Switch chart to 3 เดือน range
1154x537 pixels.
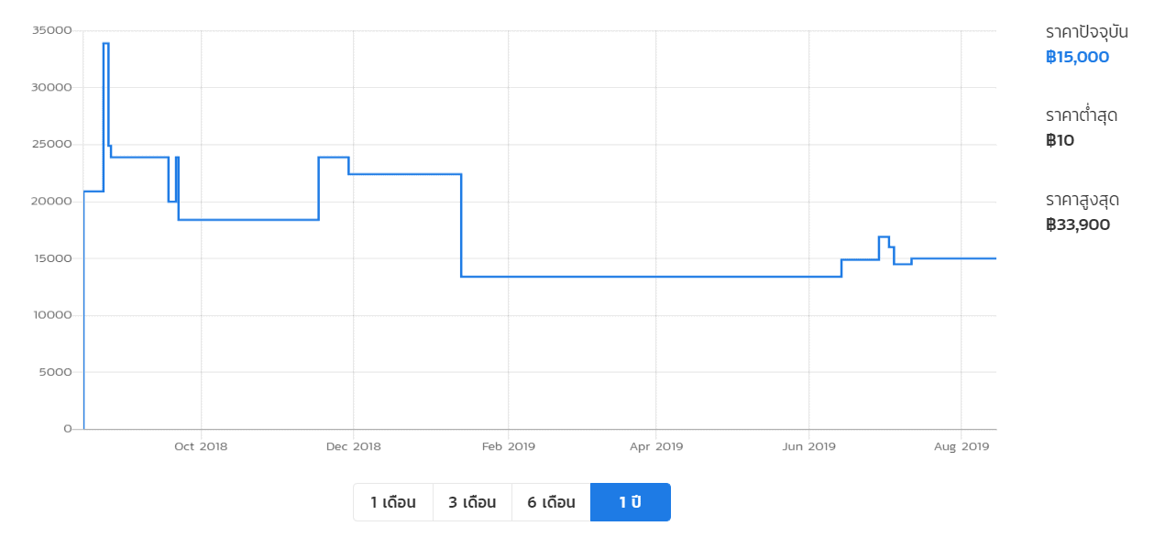tap(472, 502)
